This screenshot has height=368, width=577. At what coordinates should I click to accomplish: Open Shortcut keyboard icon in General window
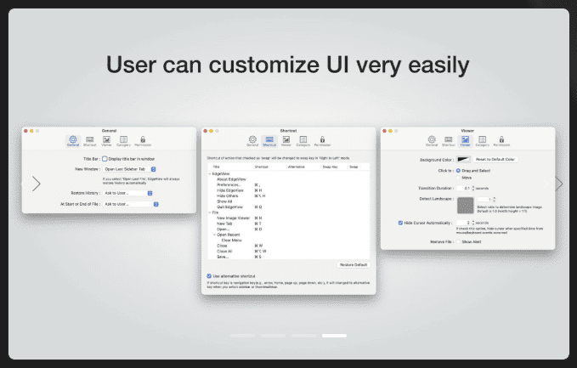(89, 141)
